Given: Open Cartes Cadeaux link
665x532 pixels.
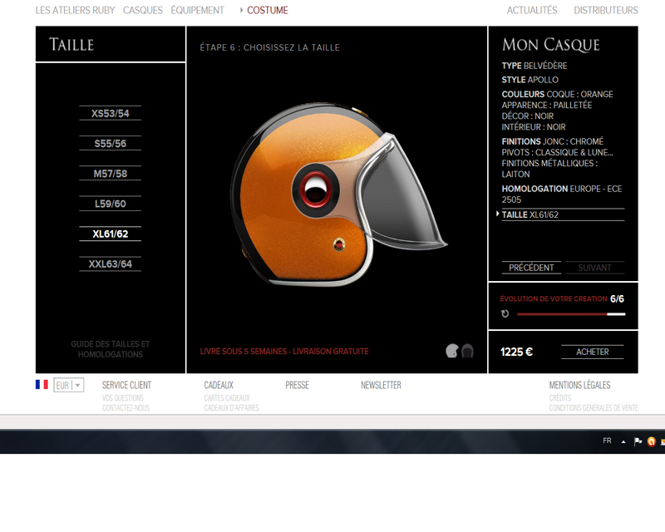Looking at the screenshot, I should pos(227,398).
